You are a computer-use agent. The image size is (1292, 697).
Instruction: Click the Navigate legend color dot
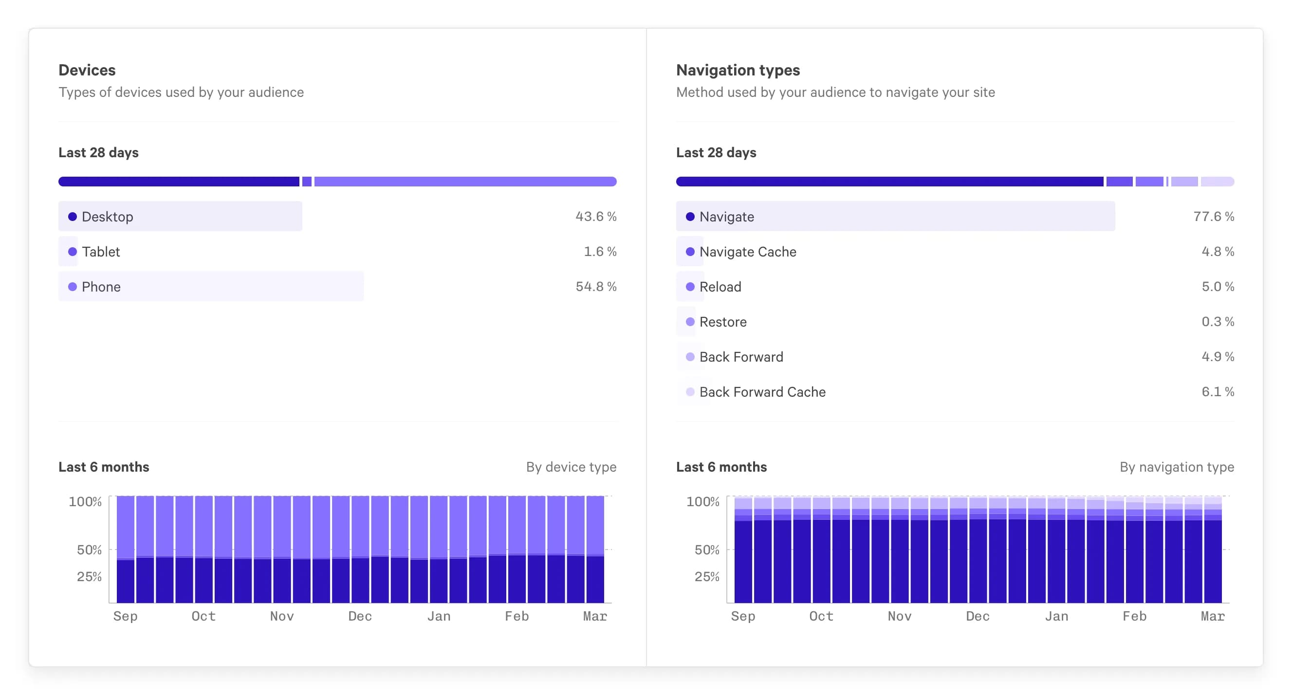pyautogui.click(x=691, y=217)
